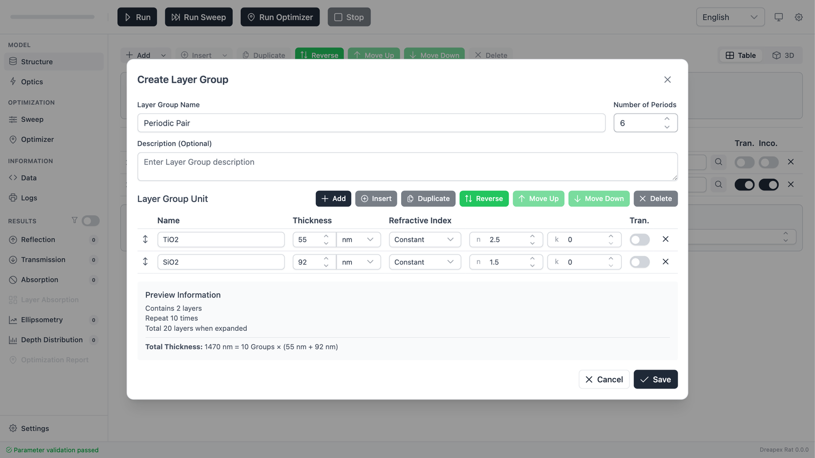815x458 pixels.
Task: Click the delete X icon on TiO2 row
Action: (x=665, y=239)
